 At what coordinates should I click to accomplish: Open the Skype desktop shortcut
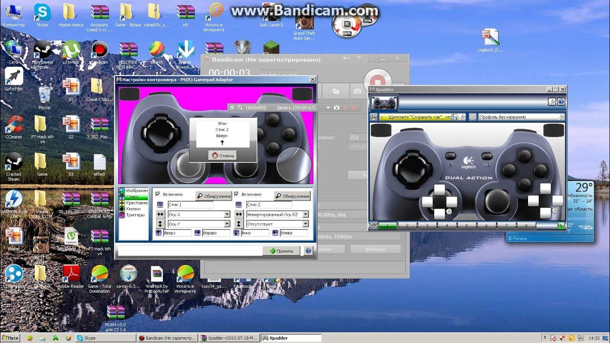42,14
